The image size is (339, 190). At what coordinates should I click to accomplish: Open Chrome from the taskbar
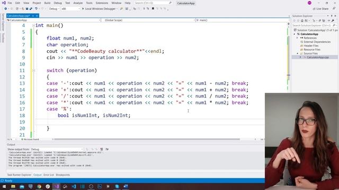point(39,186)
